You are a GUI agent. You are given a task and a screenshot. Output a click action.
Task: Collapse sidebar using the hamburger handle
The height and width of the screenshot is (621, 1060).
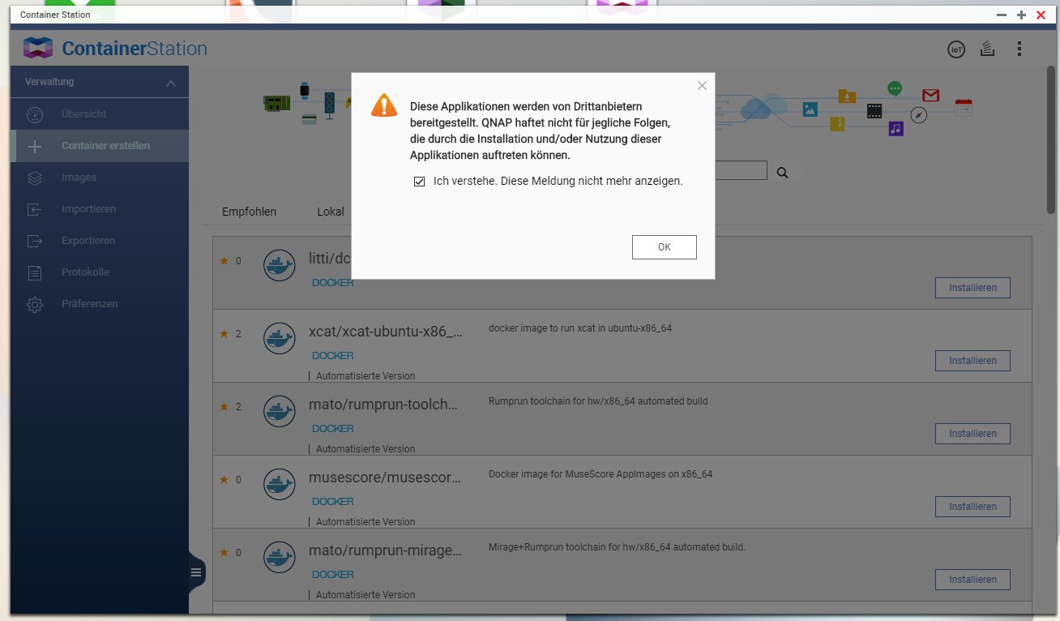pos(196,572)
